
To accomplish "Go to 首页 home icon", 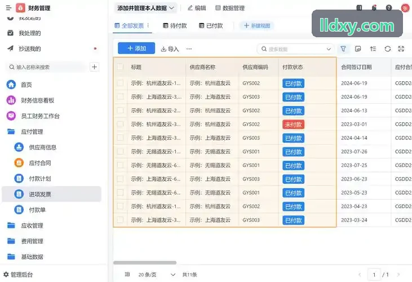I will (x=11, y=85).
